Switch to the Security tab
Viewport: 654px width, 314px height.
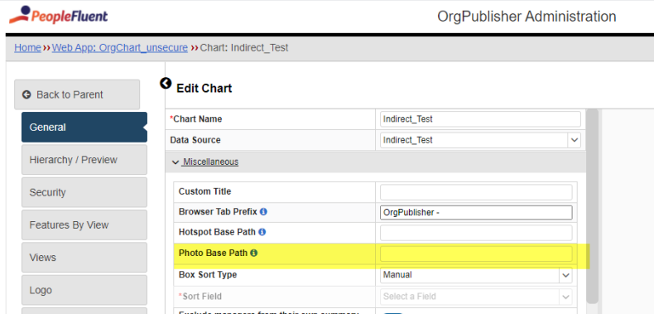84,192
